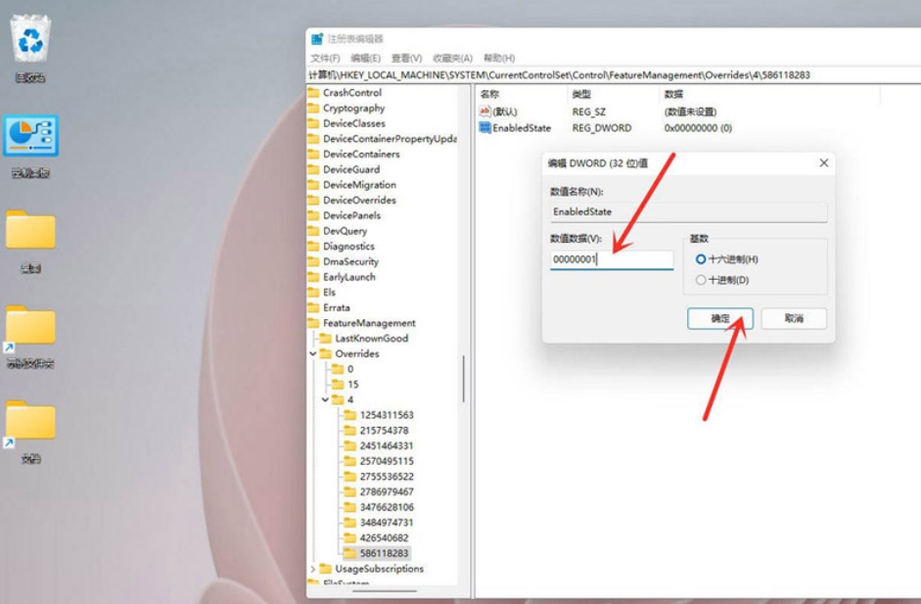Select the 十进制(D) decimal radio button
Screen dimensions: 921x604
(700, 280)
